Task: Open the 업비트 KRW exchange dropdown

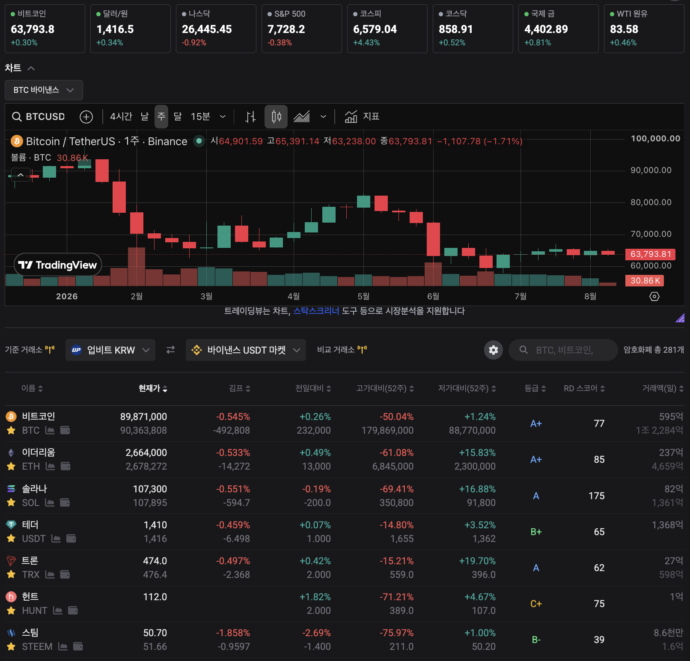Action: 110,350
